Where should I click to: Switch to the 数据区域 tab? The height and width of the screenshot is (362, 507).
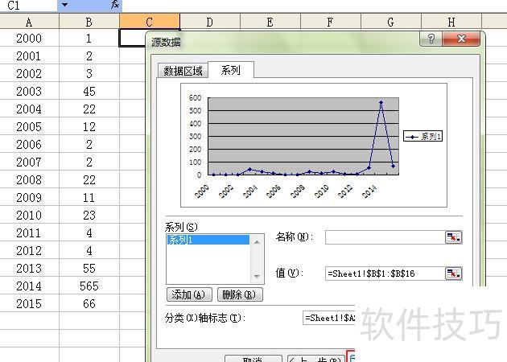(x=183, y=71)
